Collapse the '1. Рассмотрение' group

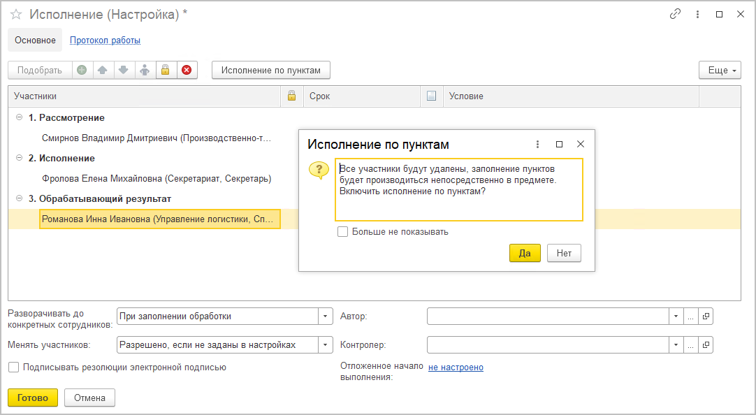[x=19, y=117]
